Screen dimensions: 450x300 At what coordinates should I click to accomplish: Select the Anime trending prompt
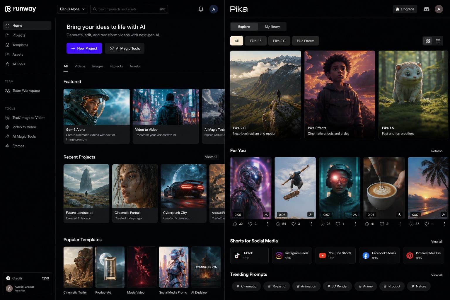click(366, 286)
